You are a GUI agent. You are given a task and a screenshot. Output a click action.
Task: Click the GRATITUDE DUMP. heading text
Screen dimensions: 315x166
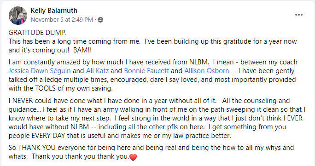38,33
